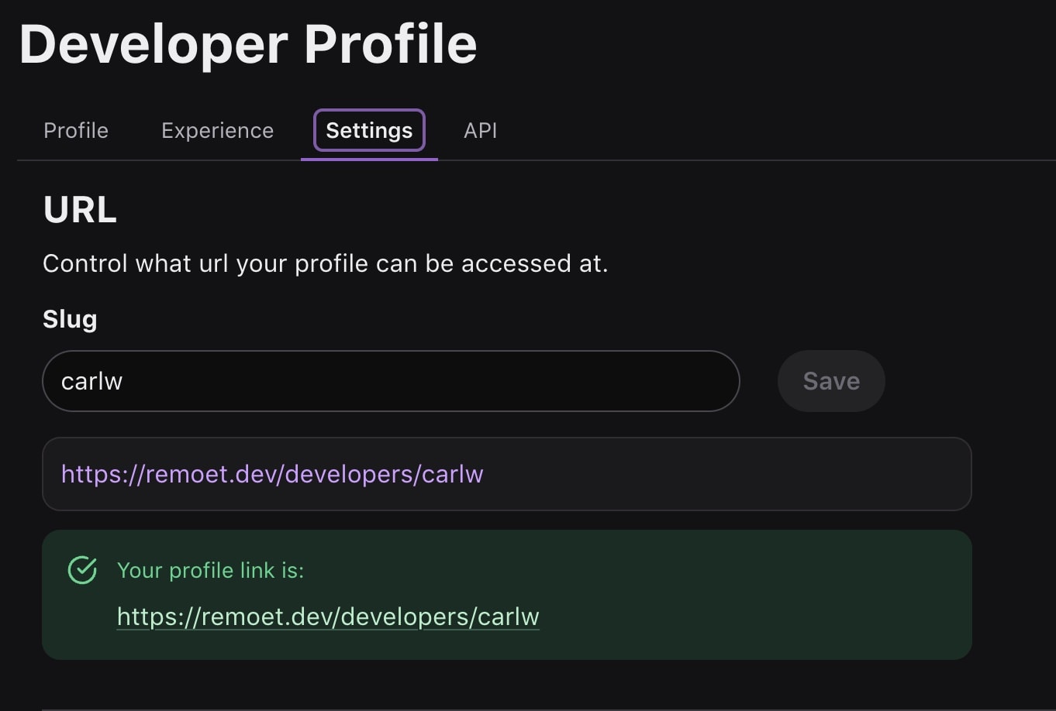The height and width of the screenshot is (711, 1056).
Task: Click the word 'Profile' in the page title
Action: point(390,44)
